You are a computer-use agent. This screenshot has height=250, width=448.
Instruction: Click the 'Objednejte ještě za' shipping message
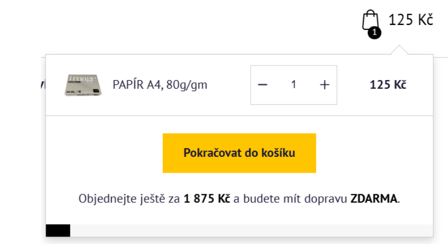[129, 199]
